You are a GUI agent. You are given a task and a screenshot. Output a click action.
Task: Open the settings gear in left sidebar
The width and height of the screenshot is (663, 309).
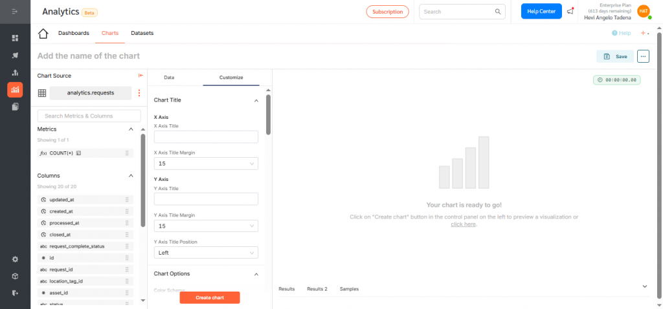(x=15, y=259)
